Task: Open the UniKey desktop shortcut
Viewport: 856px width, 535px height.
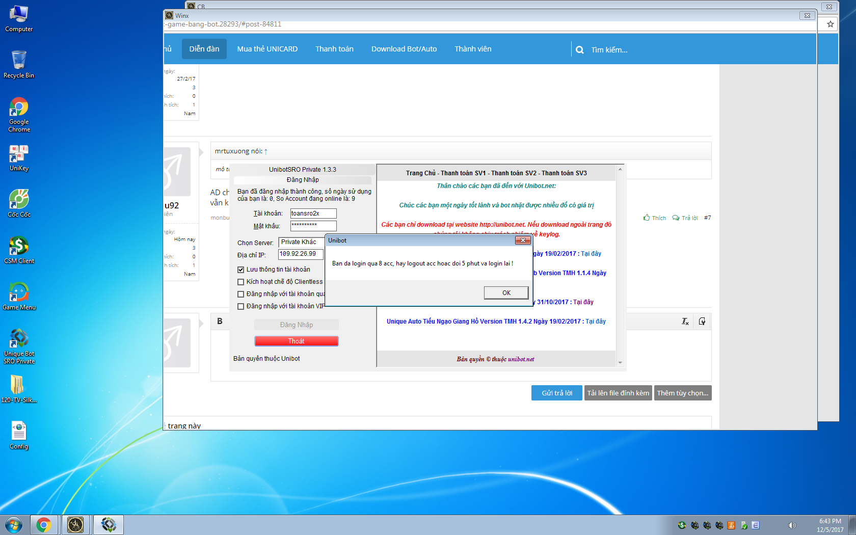Action: pos(19,158)
